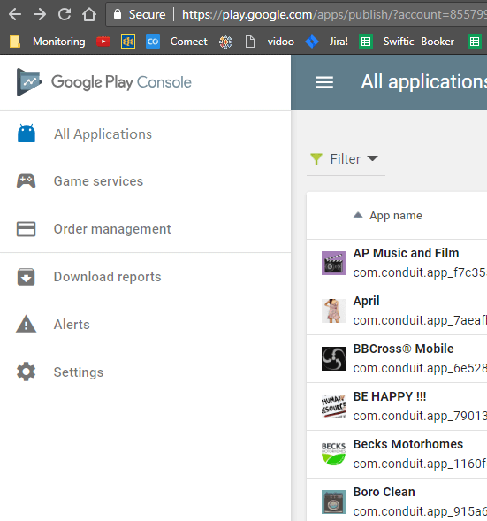Click the All applications page title
The width and height of the screenshot is (487, 521).
tap(424, 82)
